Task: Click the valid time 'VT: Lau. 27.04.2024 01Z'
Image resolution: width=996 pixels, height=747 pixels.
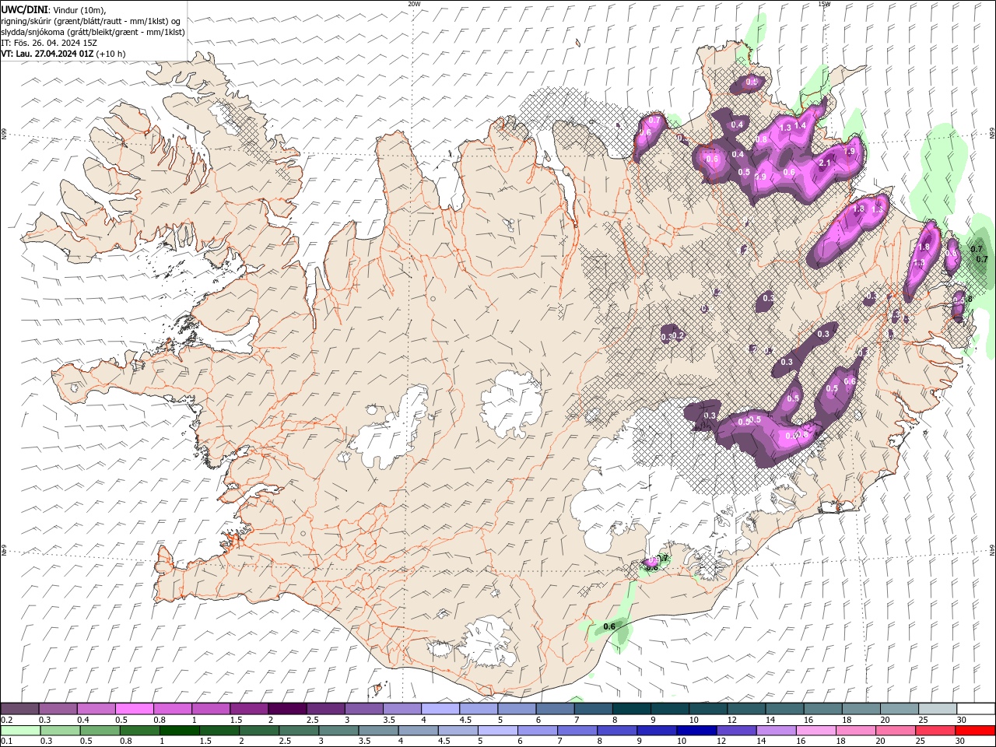Action: point(47,54)
